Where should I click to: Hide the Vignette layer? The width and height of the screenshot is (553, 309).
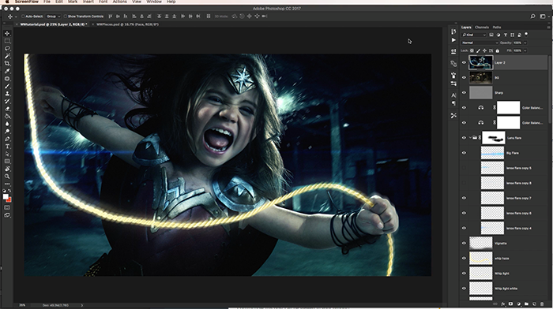[x=465, y=244]
